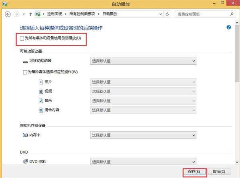The image size is (240, 178).
Task: Click the magnifier icon in the search box
Action: (232, 14)
